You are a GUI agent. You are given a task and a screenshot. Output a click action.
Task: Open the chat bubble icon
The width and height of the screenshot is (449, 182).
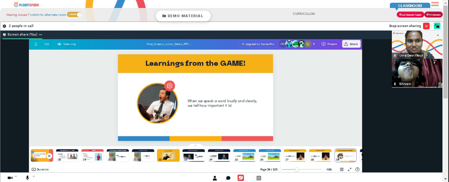click(228, 178)
